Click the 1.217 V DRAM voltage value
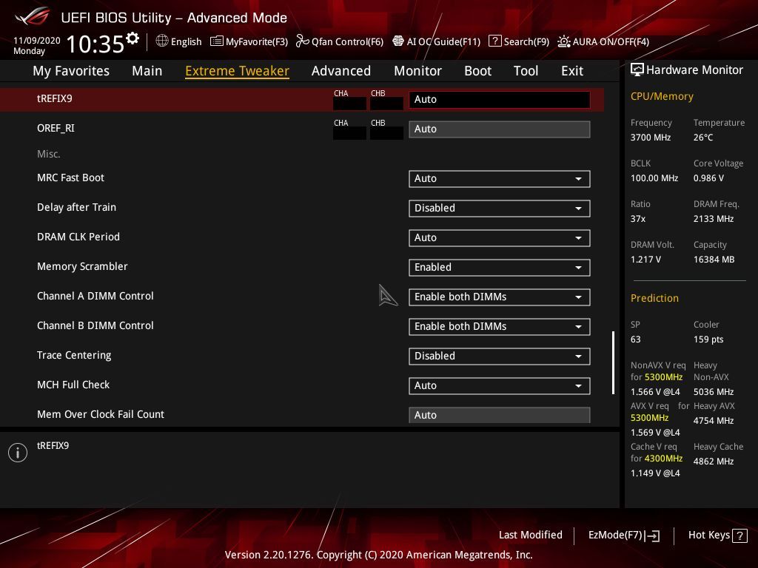758x568 pixels. 645,260
